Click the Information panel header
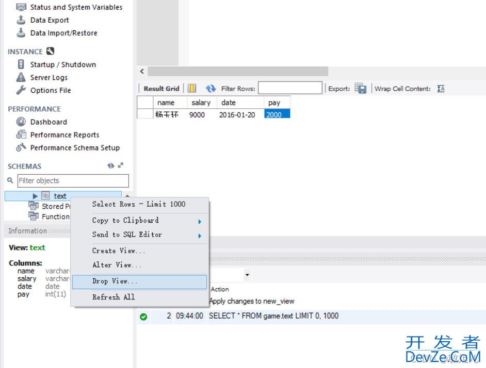 [37, 231]
